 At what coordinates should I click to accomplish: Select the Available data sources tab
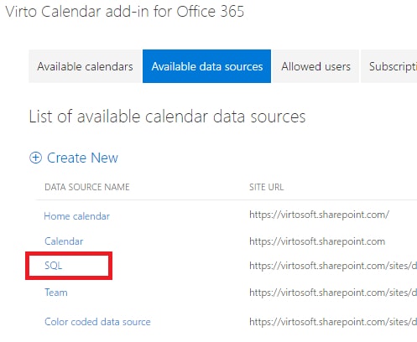point(206,66)
